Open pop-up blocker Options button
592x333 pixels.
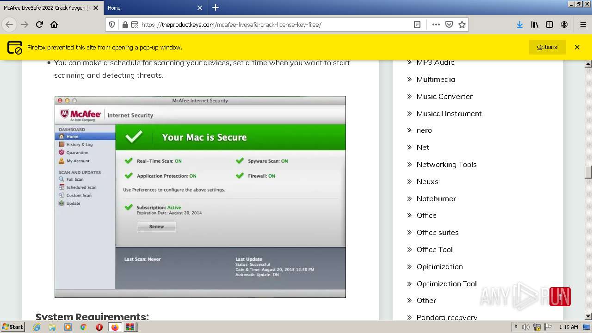coord(547,47)
